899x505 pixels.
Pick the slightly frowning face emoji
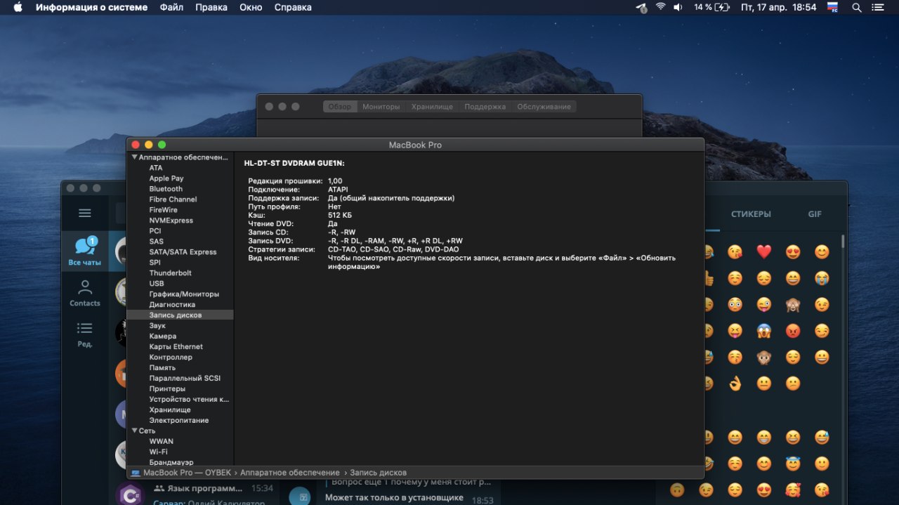(x=793, y=383)
